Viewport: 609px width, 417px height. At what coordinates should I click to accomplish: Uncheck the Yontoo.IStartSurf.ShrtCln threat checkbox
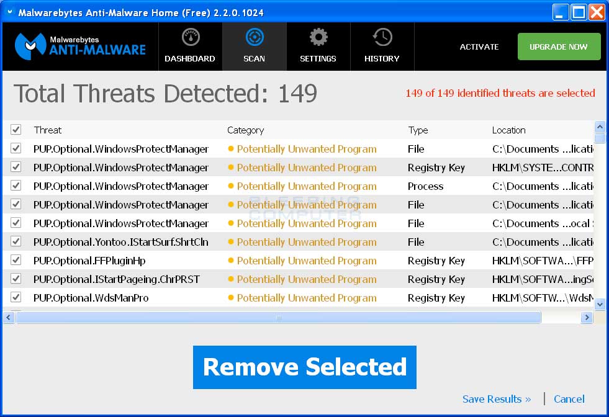pos(16,241)
